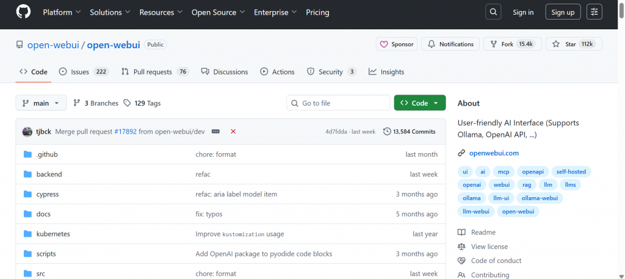Viewport: 625px width, 279px height.
Task: Open 'Add OpenAI package to pyodide code blocks' commit
Action: pyautogui.click(x=264, y=254)
